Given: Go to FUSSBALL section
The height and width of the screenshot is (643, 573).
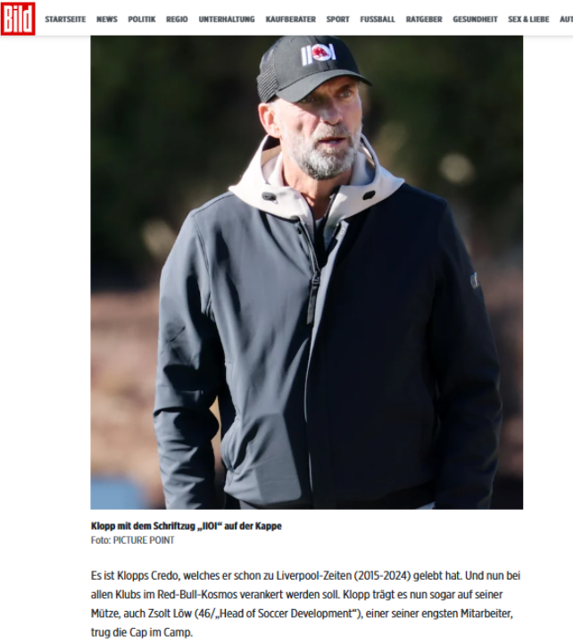Looking at the screenshot, I should pos(378,20).
